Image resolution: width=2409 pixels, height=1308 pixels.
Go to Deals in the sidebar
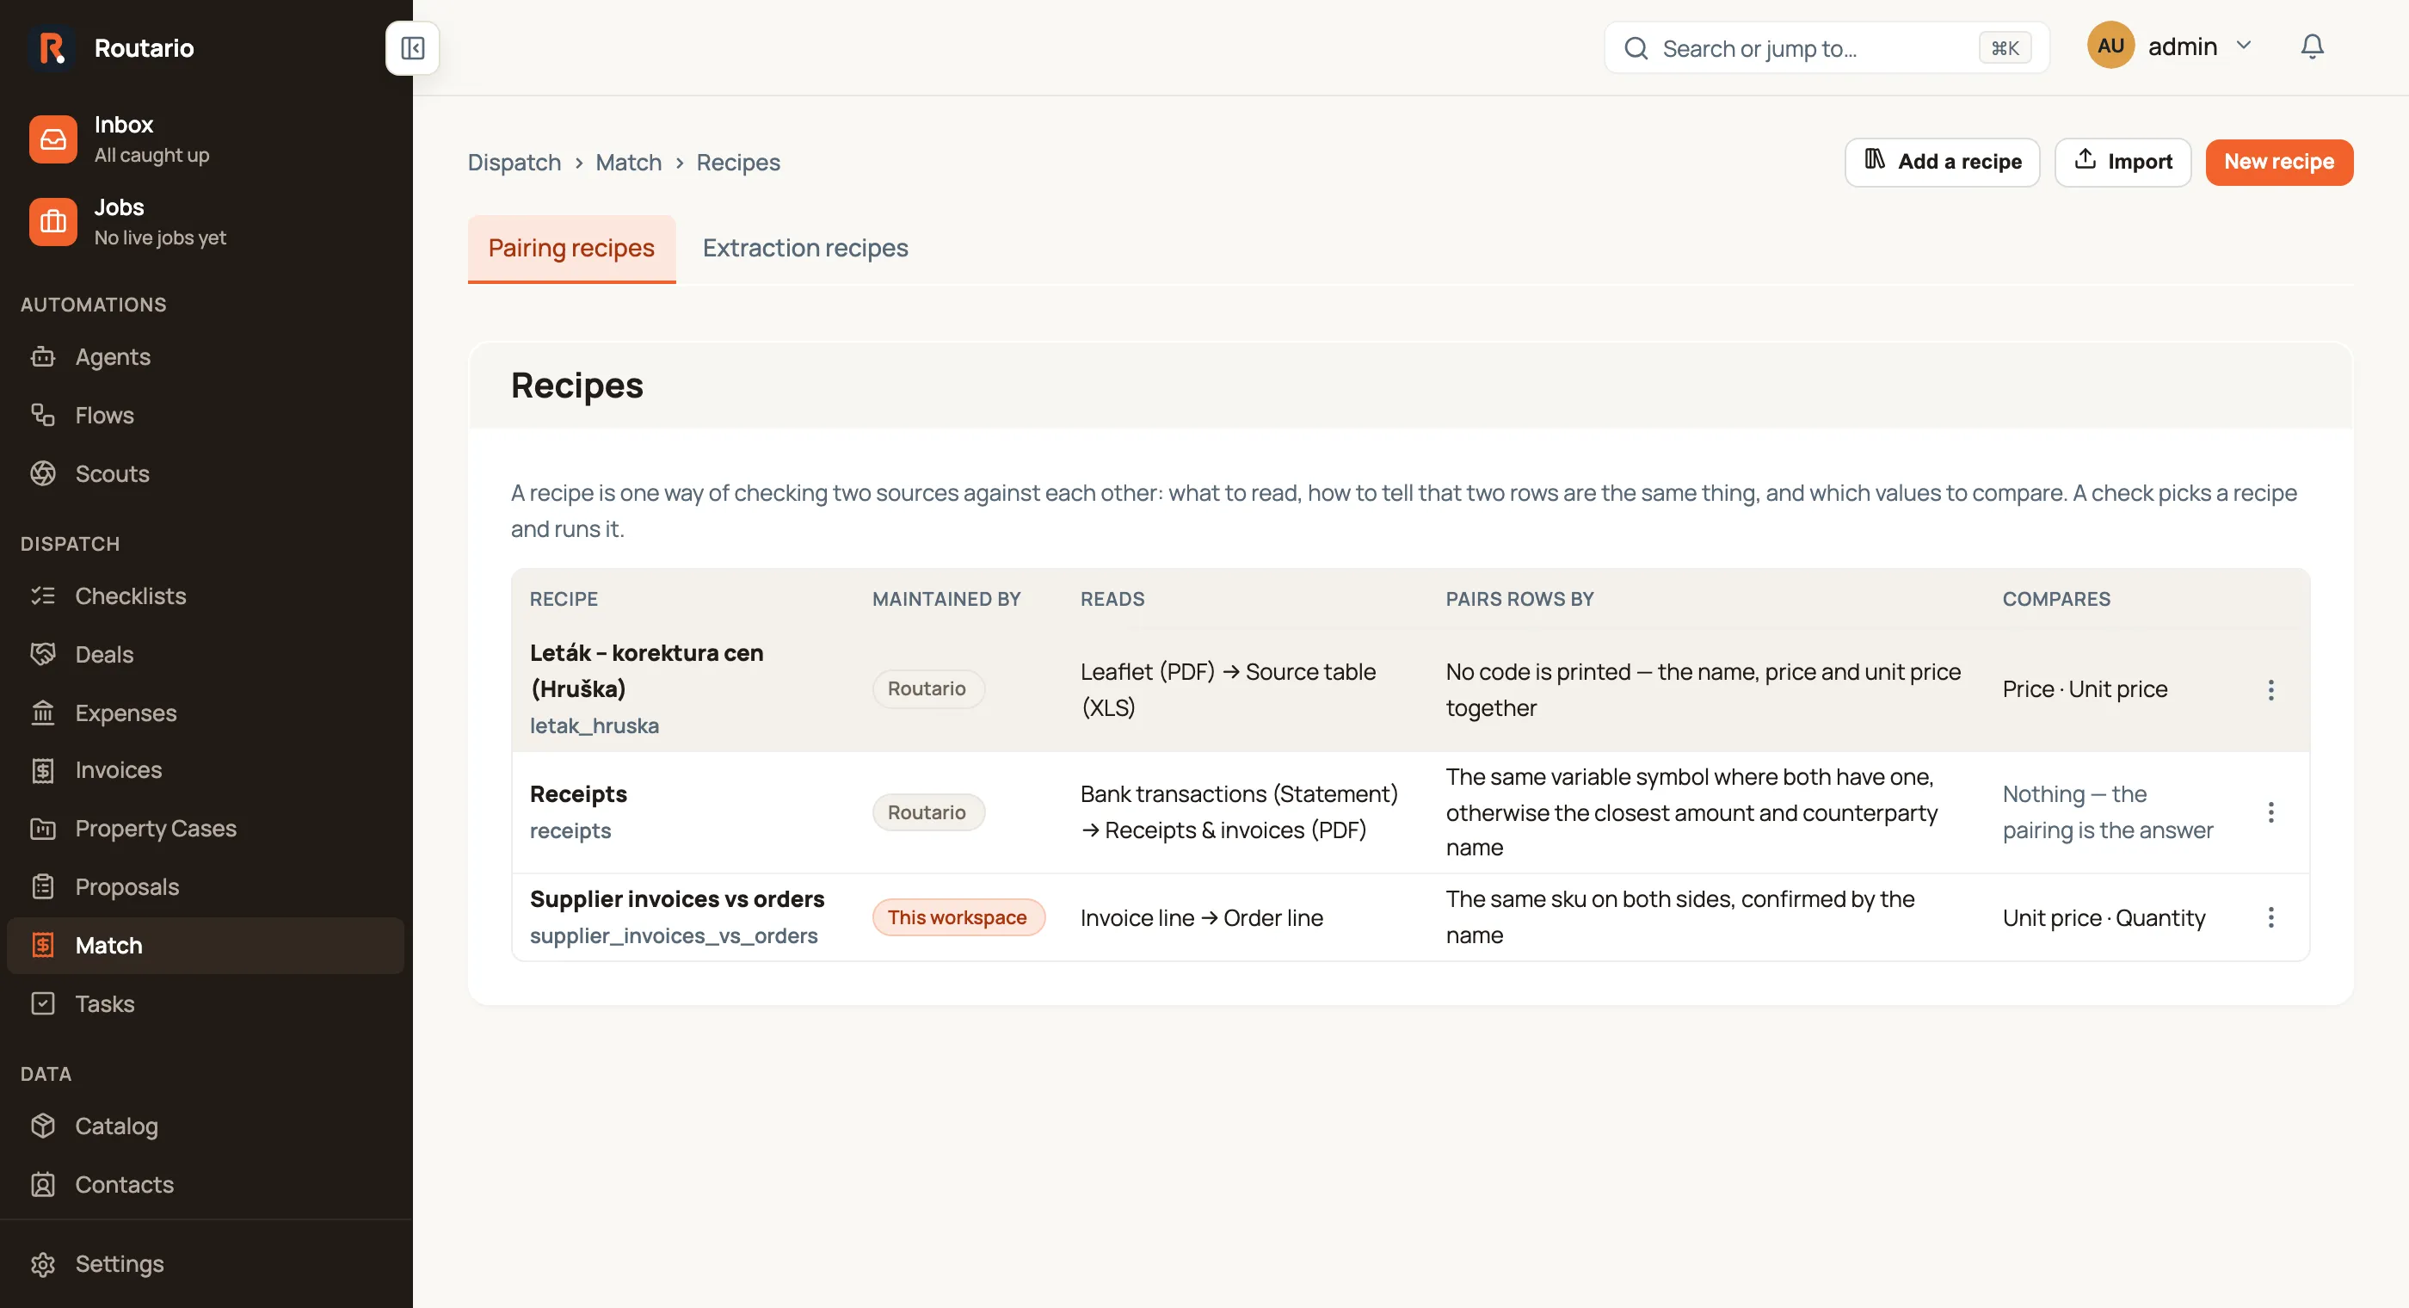click(x=206, y=654)
